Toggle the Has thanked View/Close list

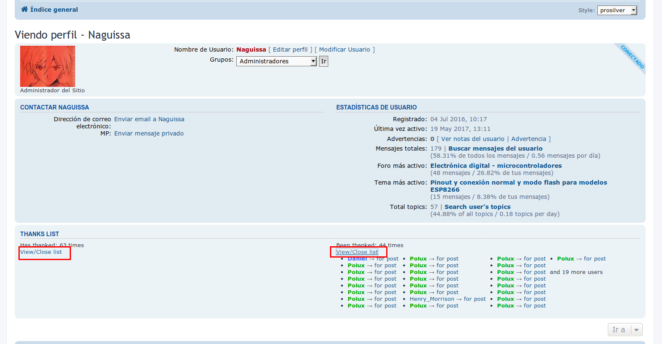coord(41,252)
